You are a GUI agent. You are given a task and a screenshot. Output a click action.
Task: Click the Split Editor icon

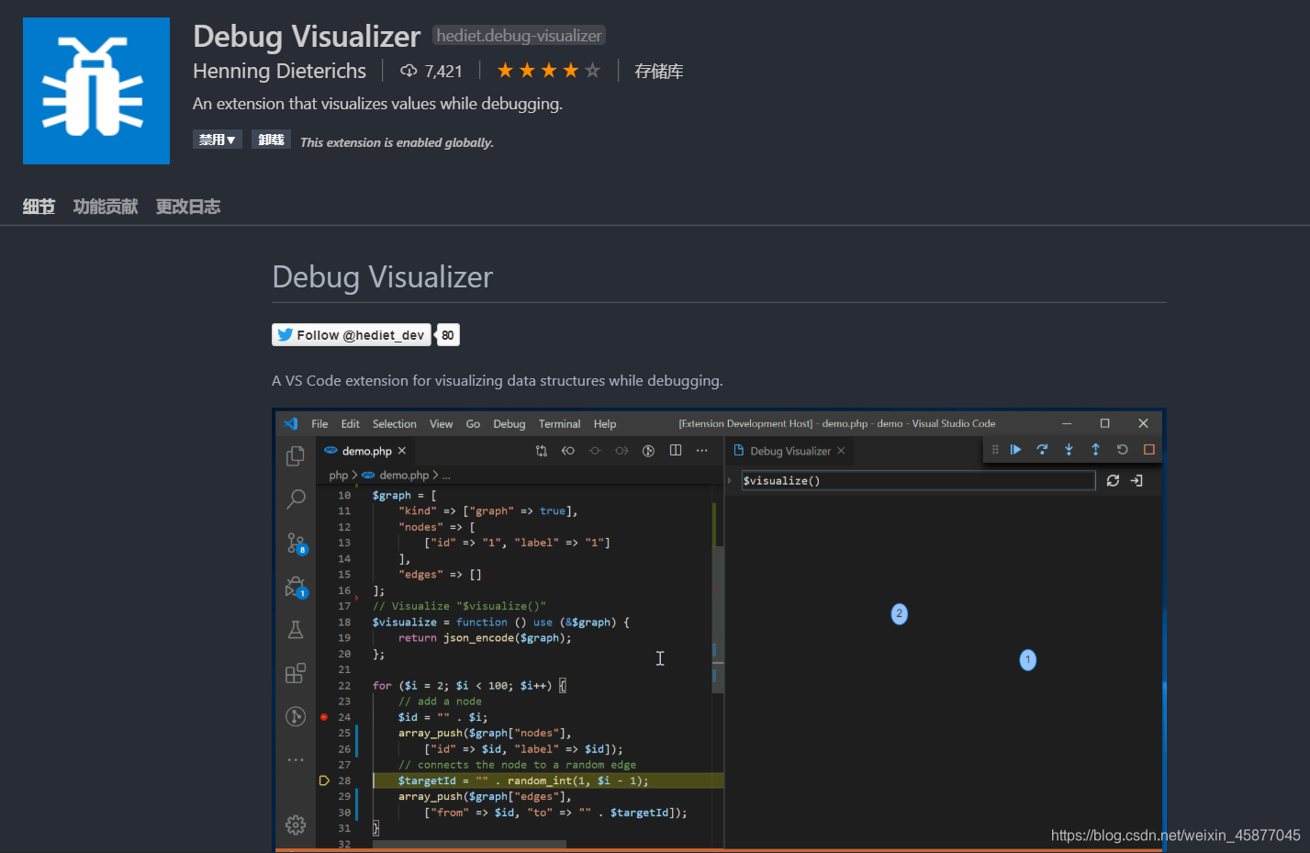676,450
